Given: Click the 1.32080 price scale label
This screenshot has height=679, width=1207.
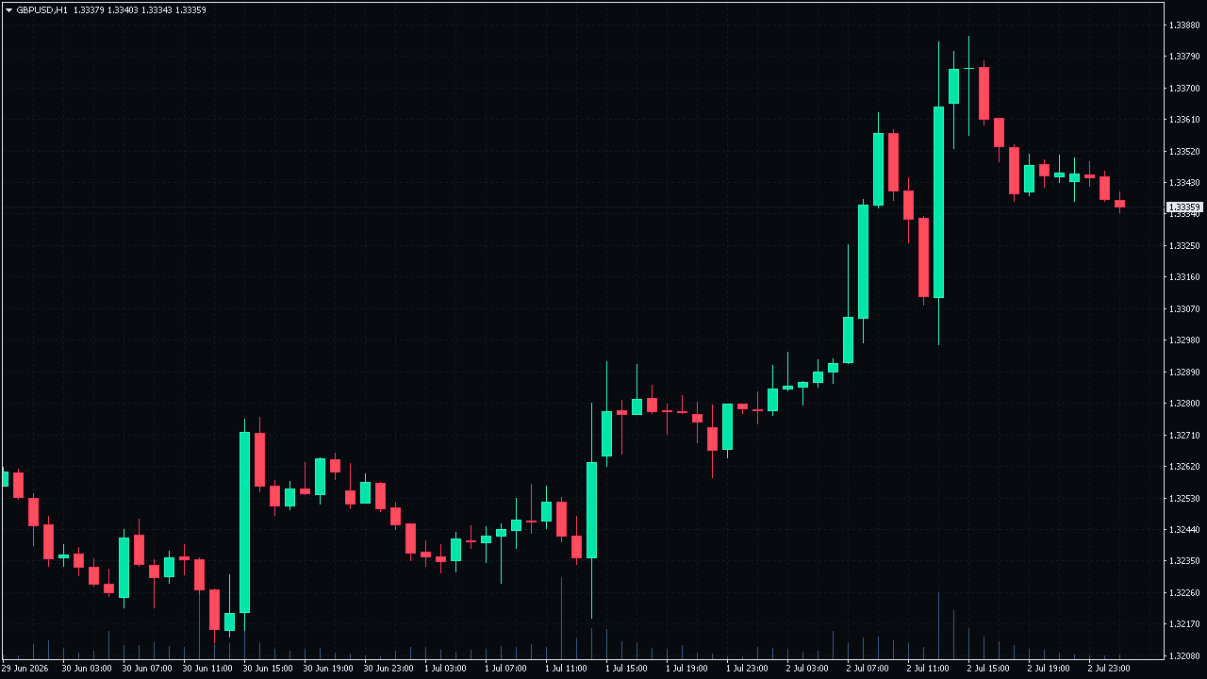Looking at the screenshot, I should pyautogui.click(x=1184, y=654).
